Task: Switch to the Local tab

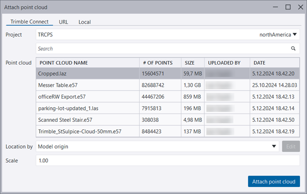Action: point(85,22)
